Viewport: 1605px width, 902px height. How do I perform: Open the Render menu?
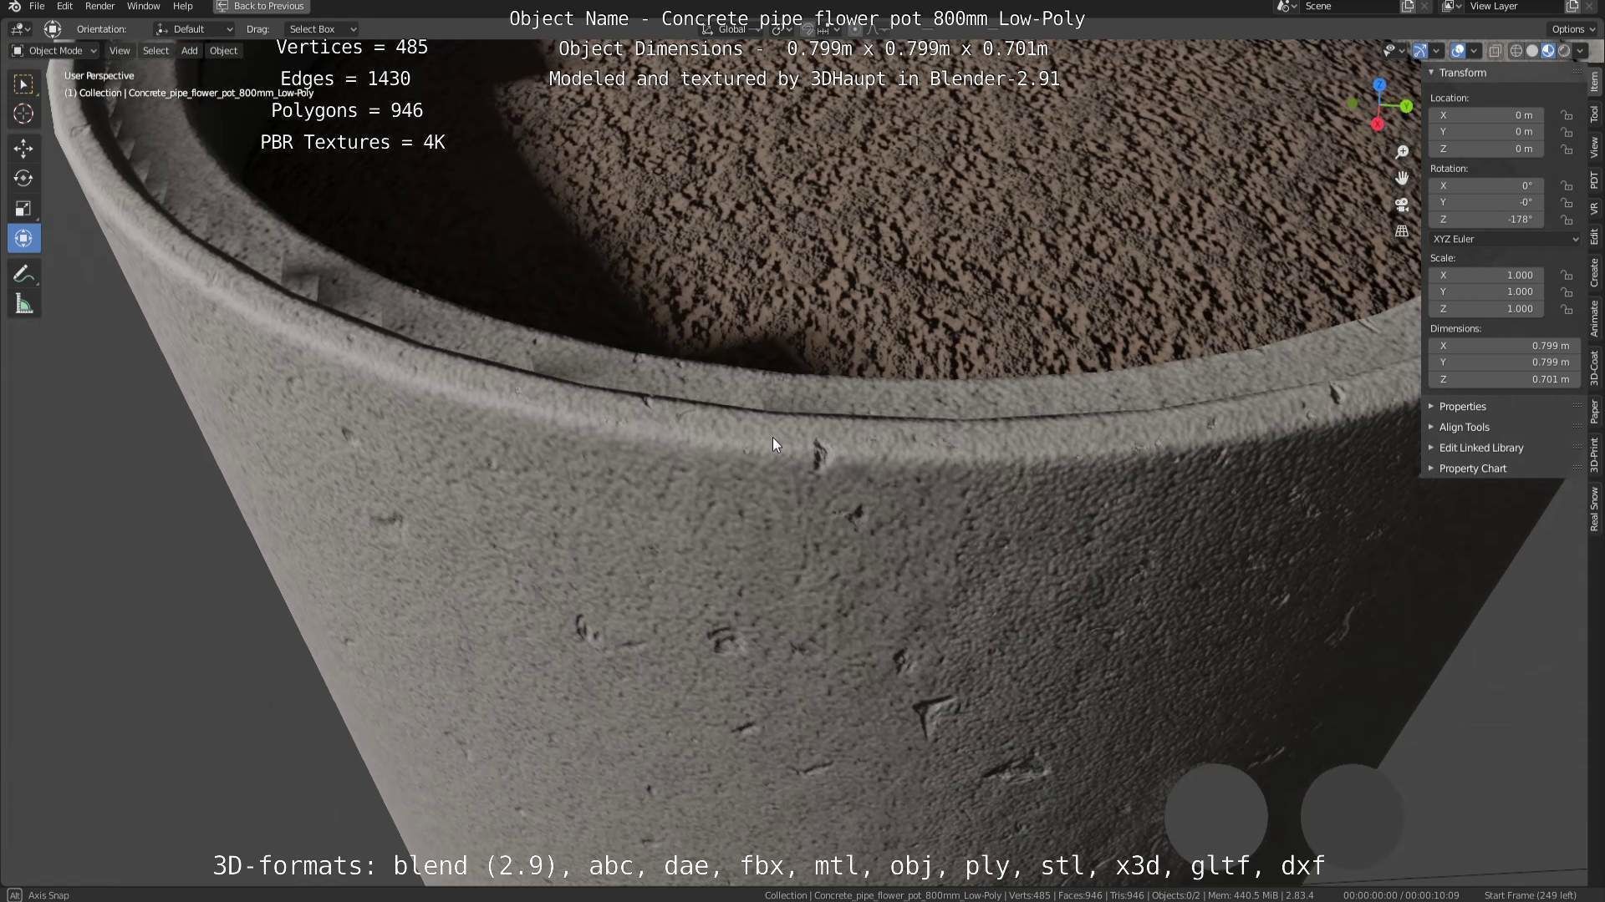(x=99, y=6)
